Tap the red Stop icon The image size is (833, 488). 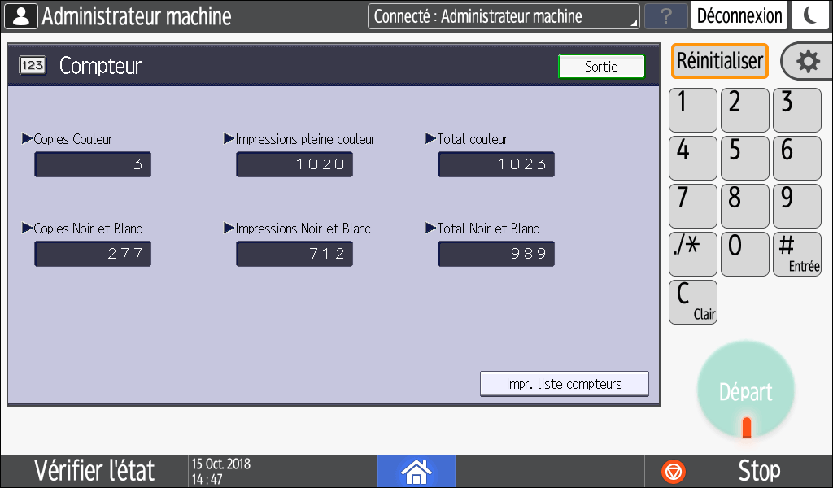[674, 471]
